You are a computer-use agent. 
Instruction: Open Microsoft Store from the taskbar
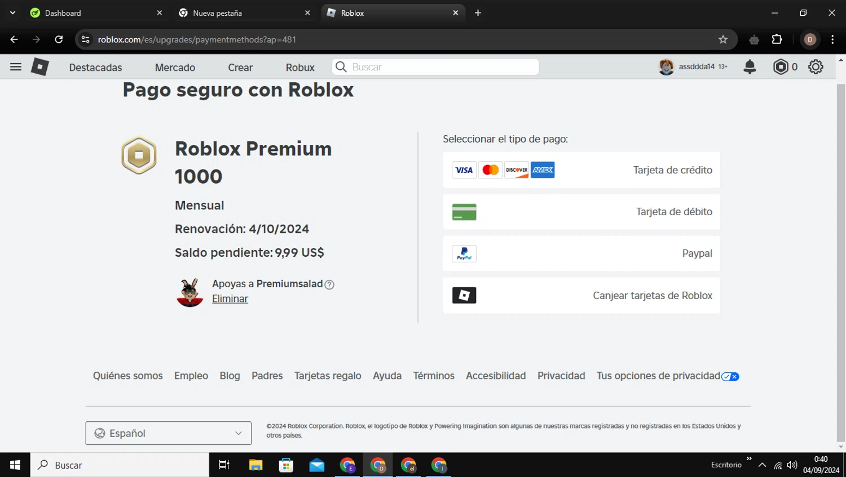pyautogui.click(x=286, y=465)
